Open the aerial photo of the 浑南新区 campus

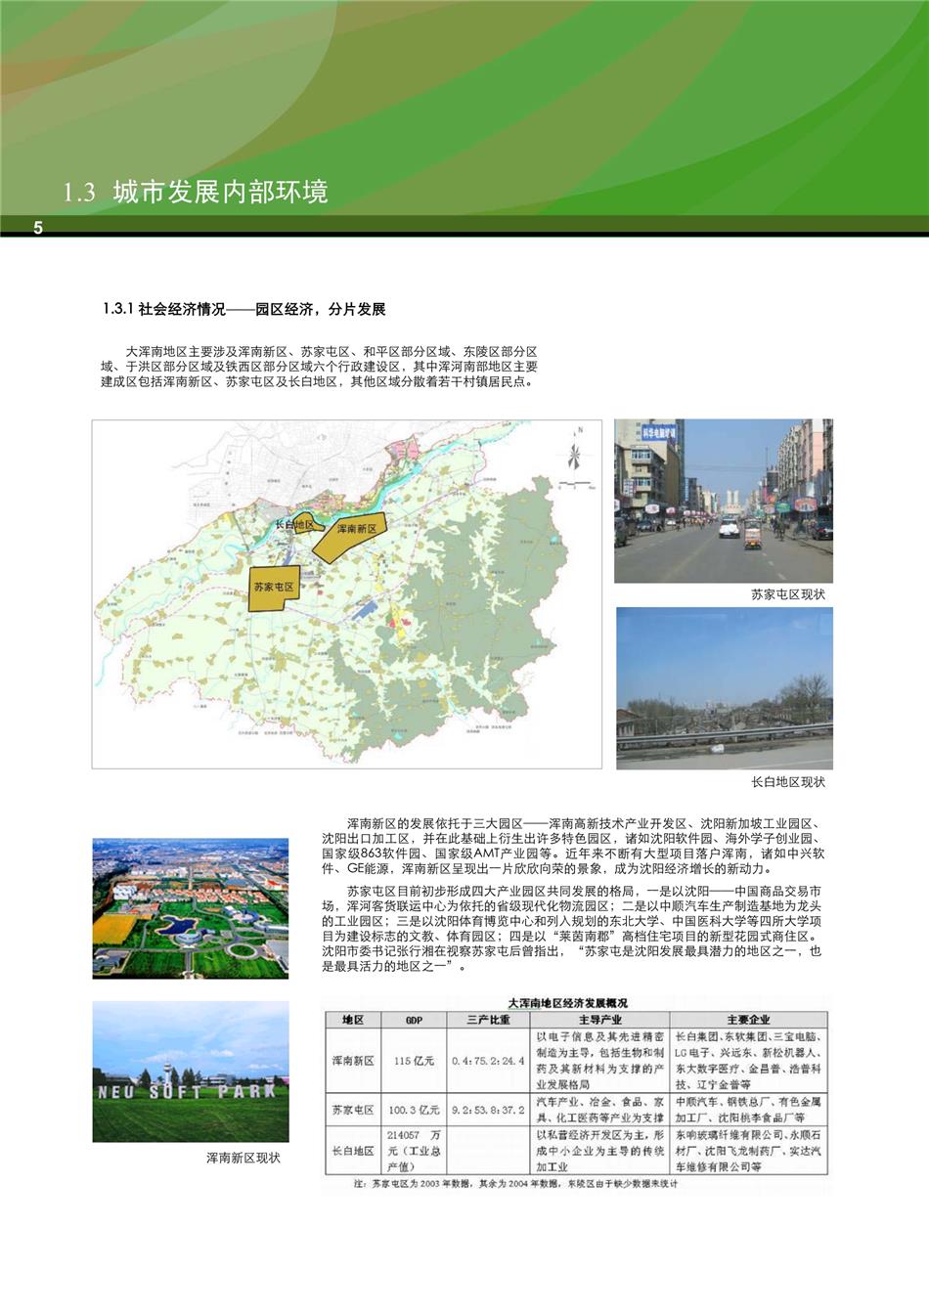(x=191, y=908)
